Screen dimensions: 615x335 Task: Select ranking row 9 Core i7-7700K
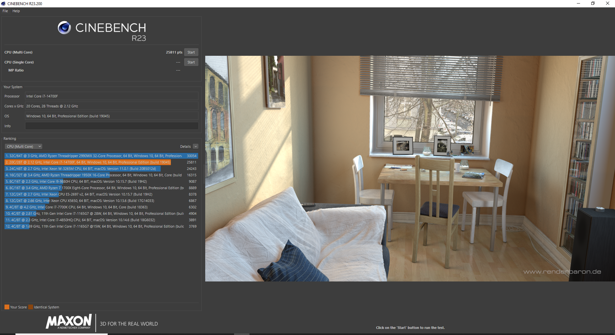[101, 207]
